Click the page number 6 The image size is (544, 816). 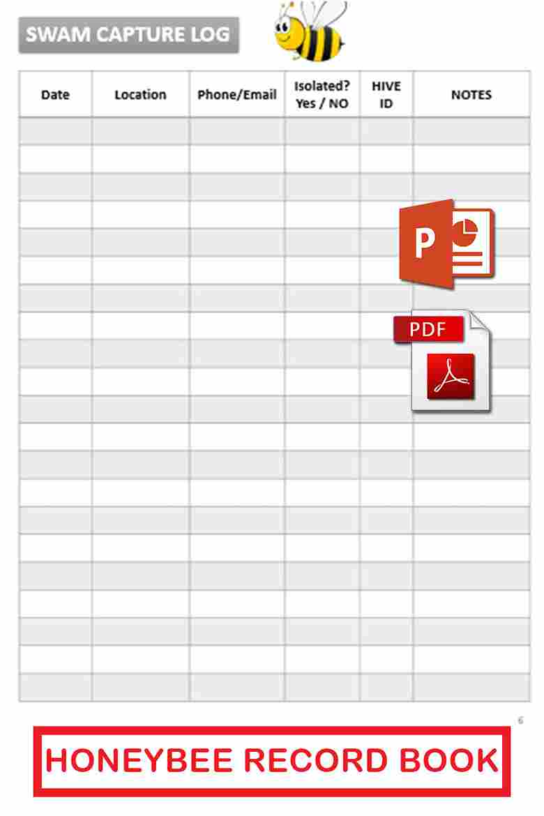pos(520,720)
